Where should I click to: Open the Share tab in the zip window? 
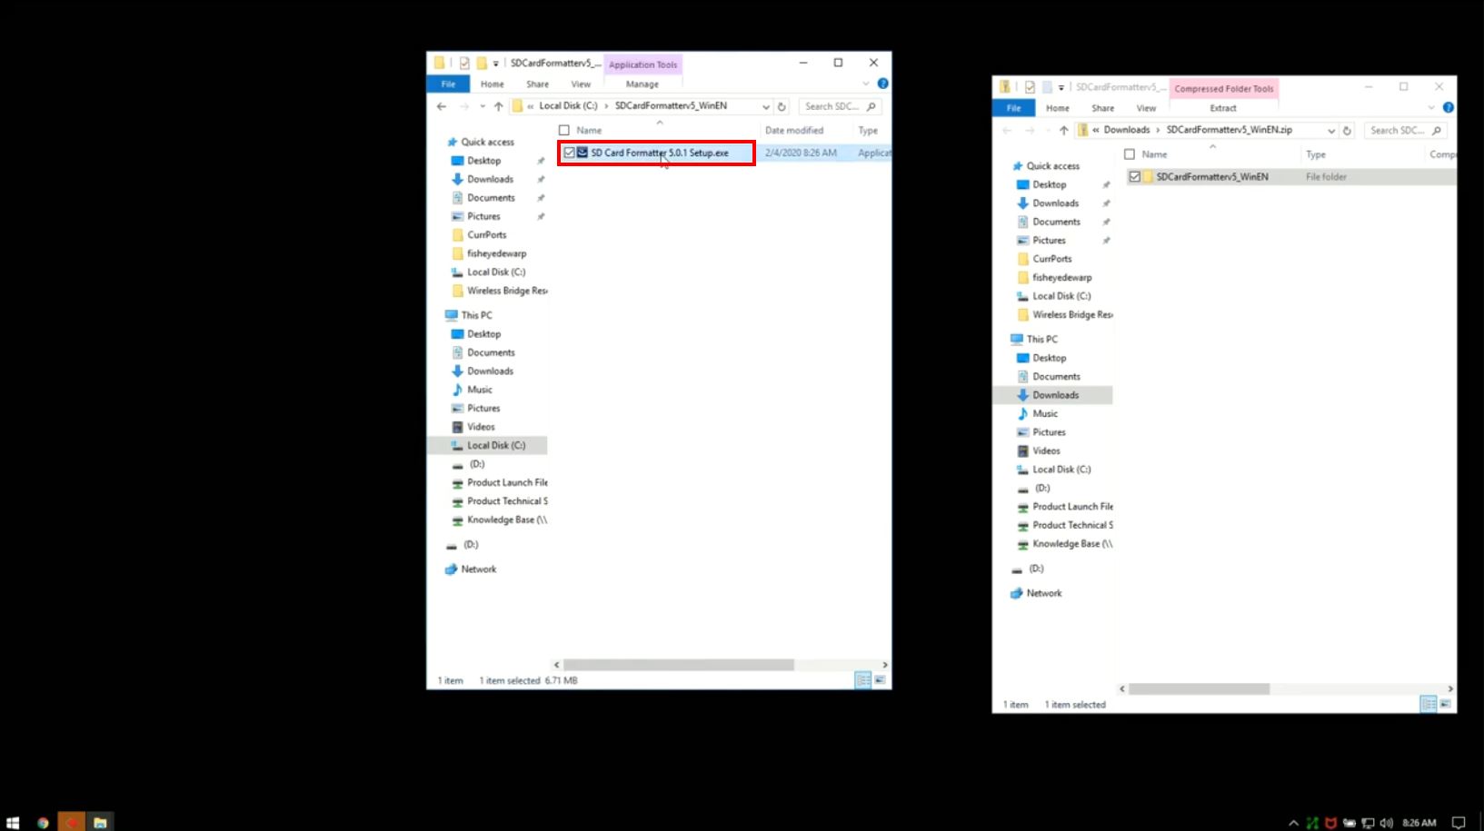tap(1102, 108)
